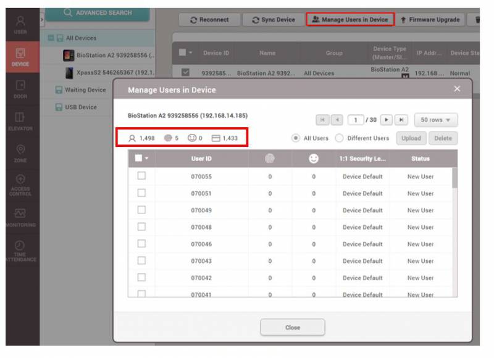
Task: Check the box for user 070049
Action: [141, 210]
